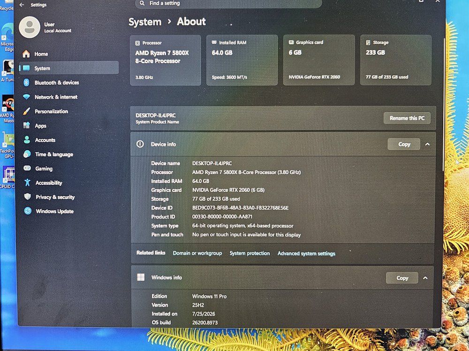Click the Time & language globe icon

click(27, 154)
